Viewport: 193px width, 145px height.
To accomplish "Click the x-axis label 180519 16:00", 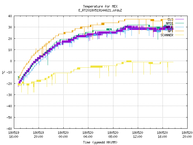I will pyautogui.click(x=14, y=135).
